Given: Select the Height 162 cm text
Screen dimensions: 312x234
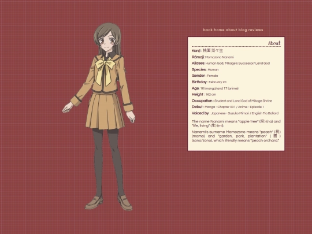Looking at the screenshot, I should [204, 95].
